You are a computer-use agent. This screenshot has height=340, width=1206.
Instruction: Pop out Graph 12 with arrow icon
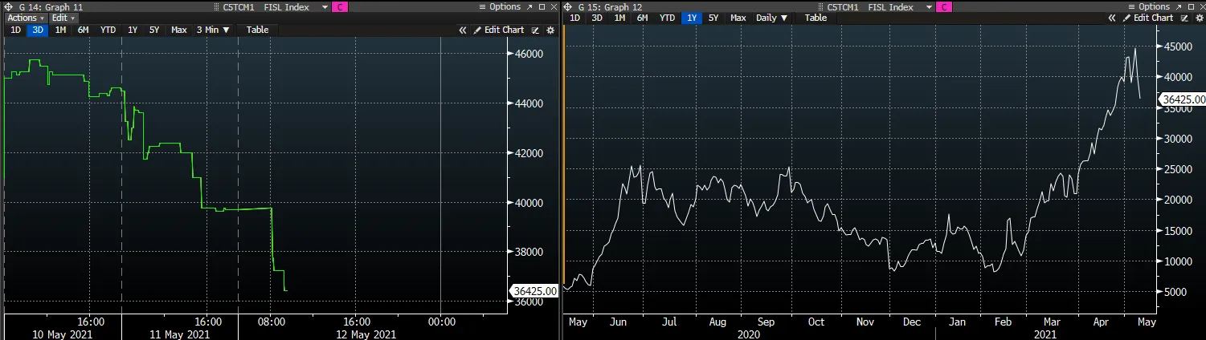1179,6
